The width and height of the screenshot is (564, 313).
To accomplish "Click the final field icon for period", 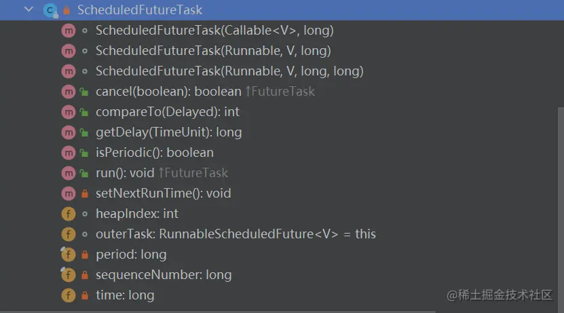I will click(68, 255).
